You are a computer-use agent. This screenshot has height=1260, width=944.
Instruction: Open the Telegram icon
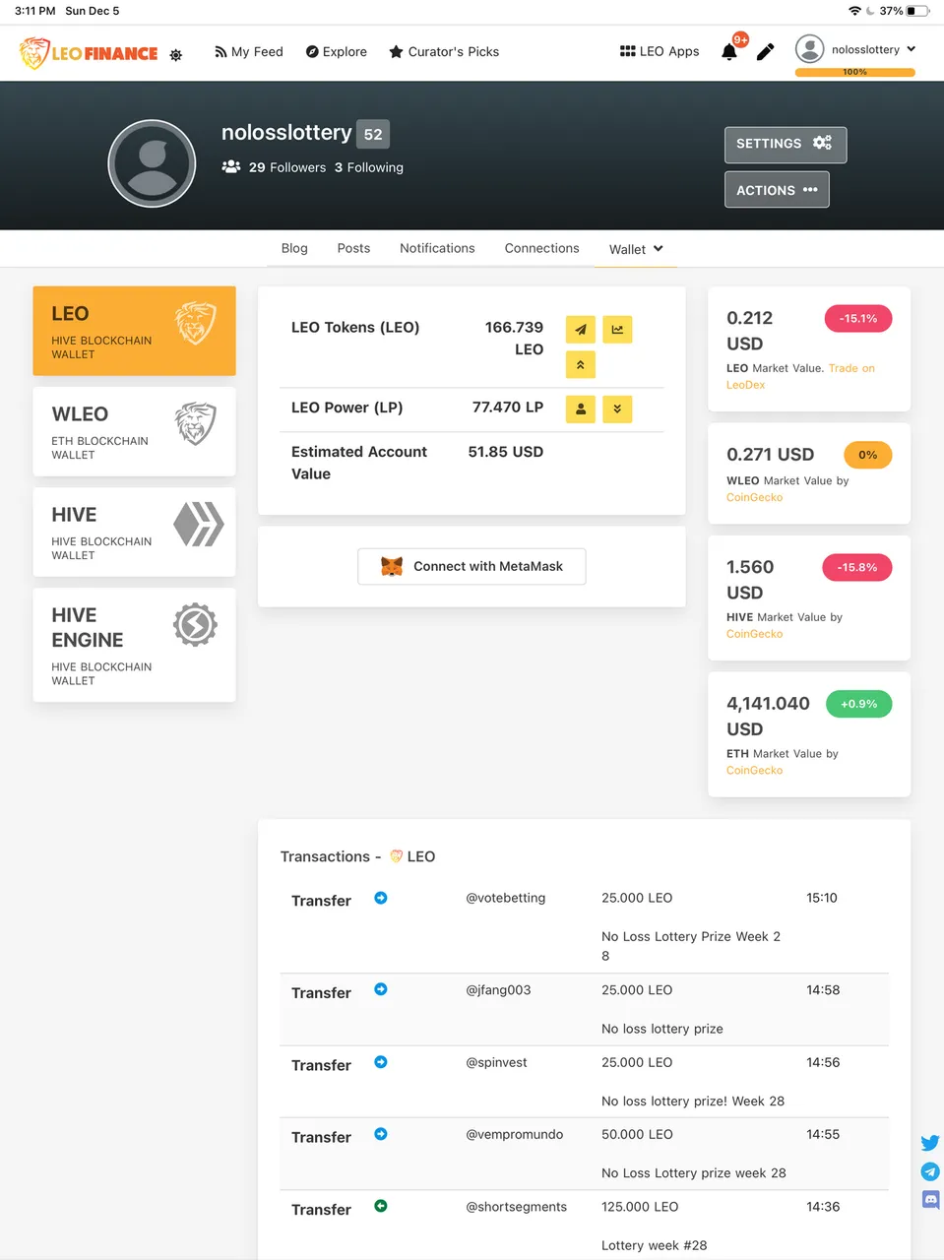click(x=930, y=1171)
